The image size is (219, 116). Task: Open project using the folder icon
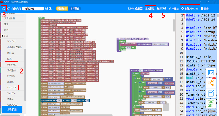click(4, 8)
